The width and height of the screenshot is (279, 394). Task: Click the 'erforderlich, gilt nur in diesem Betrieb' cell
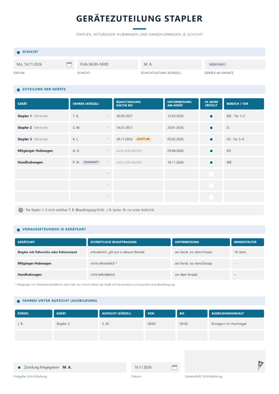(x=129, y=252)
